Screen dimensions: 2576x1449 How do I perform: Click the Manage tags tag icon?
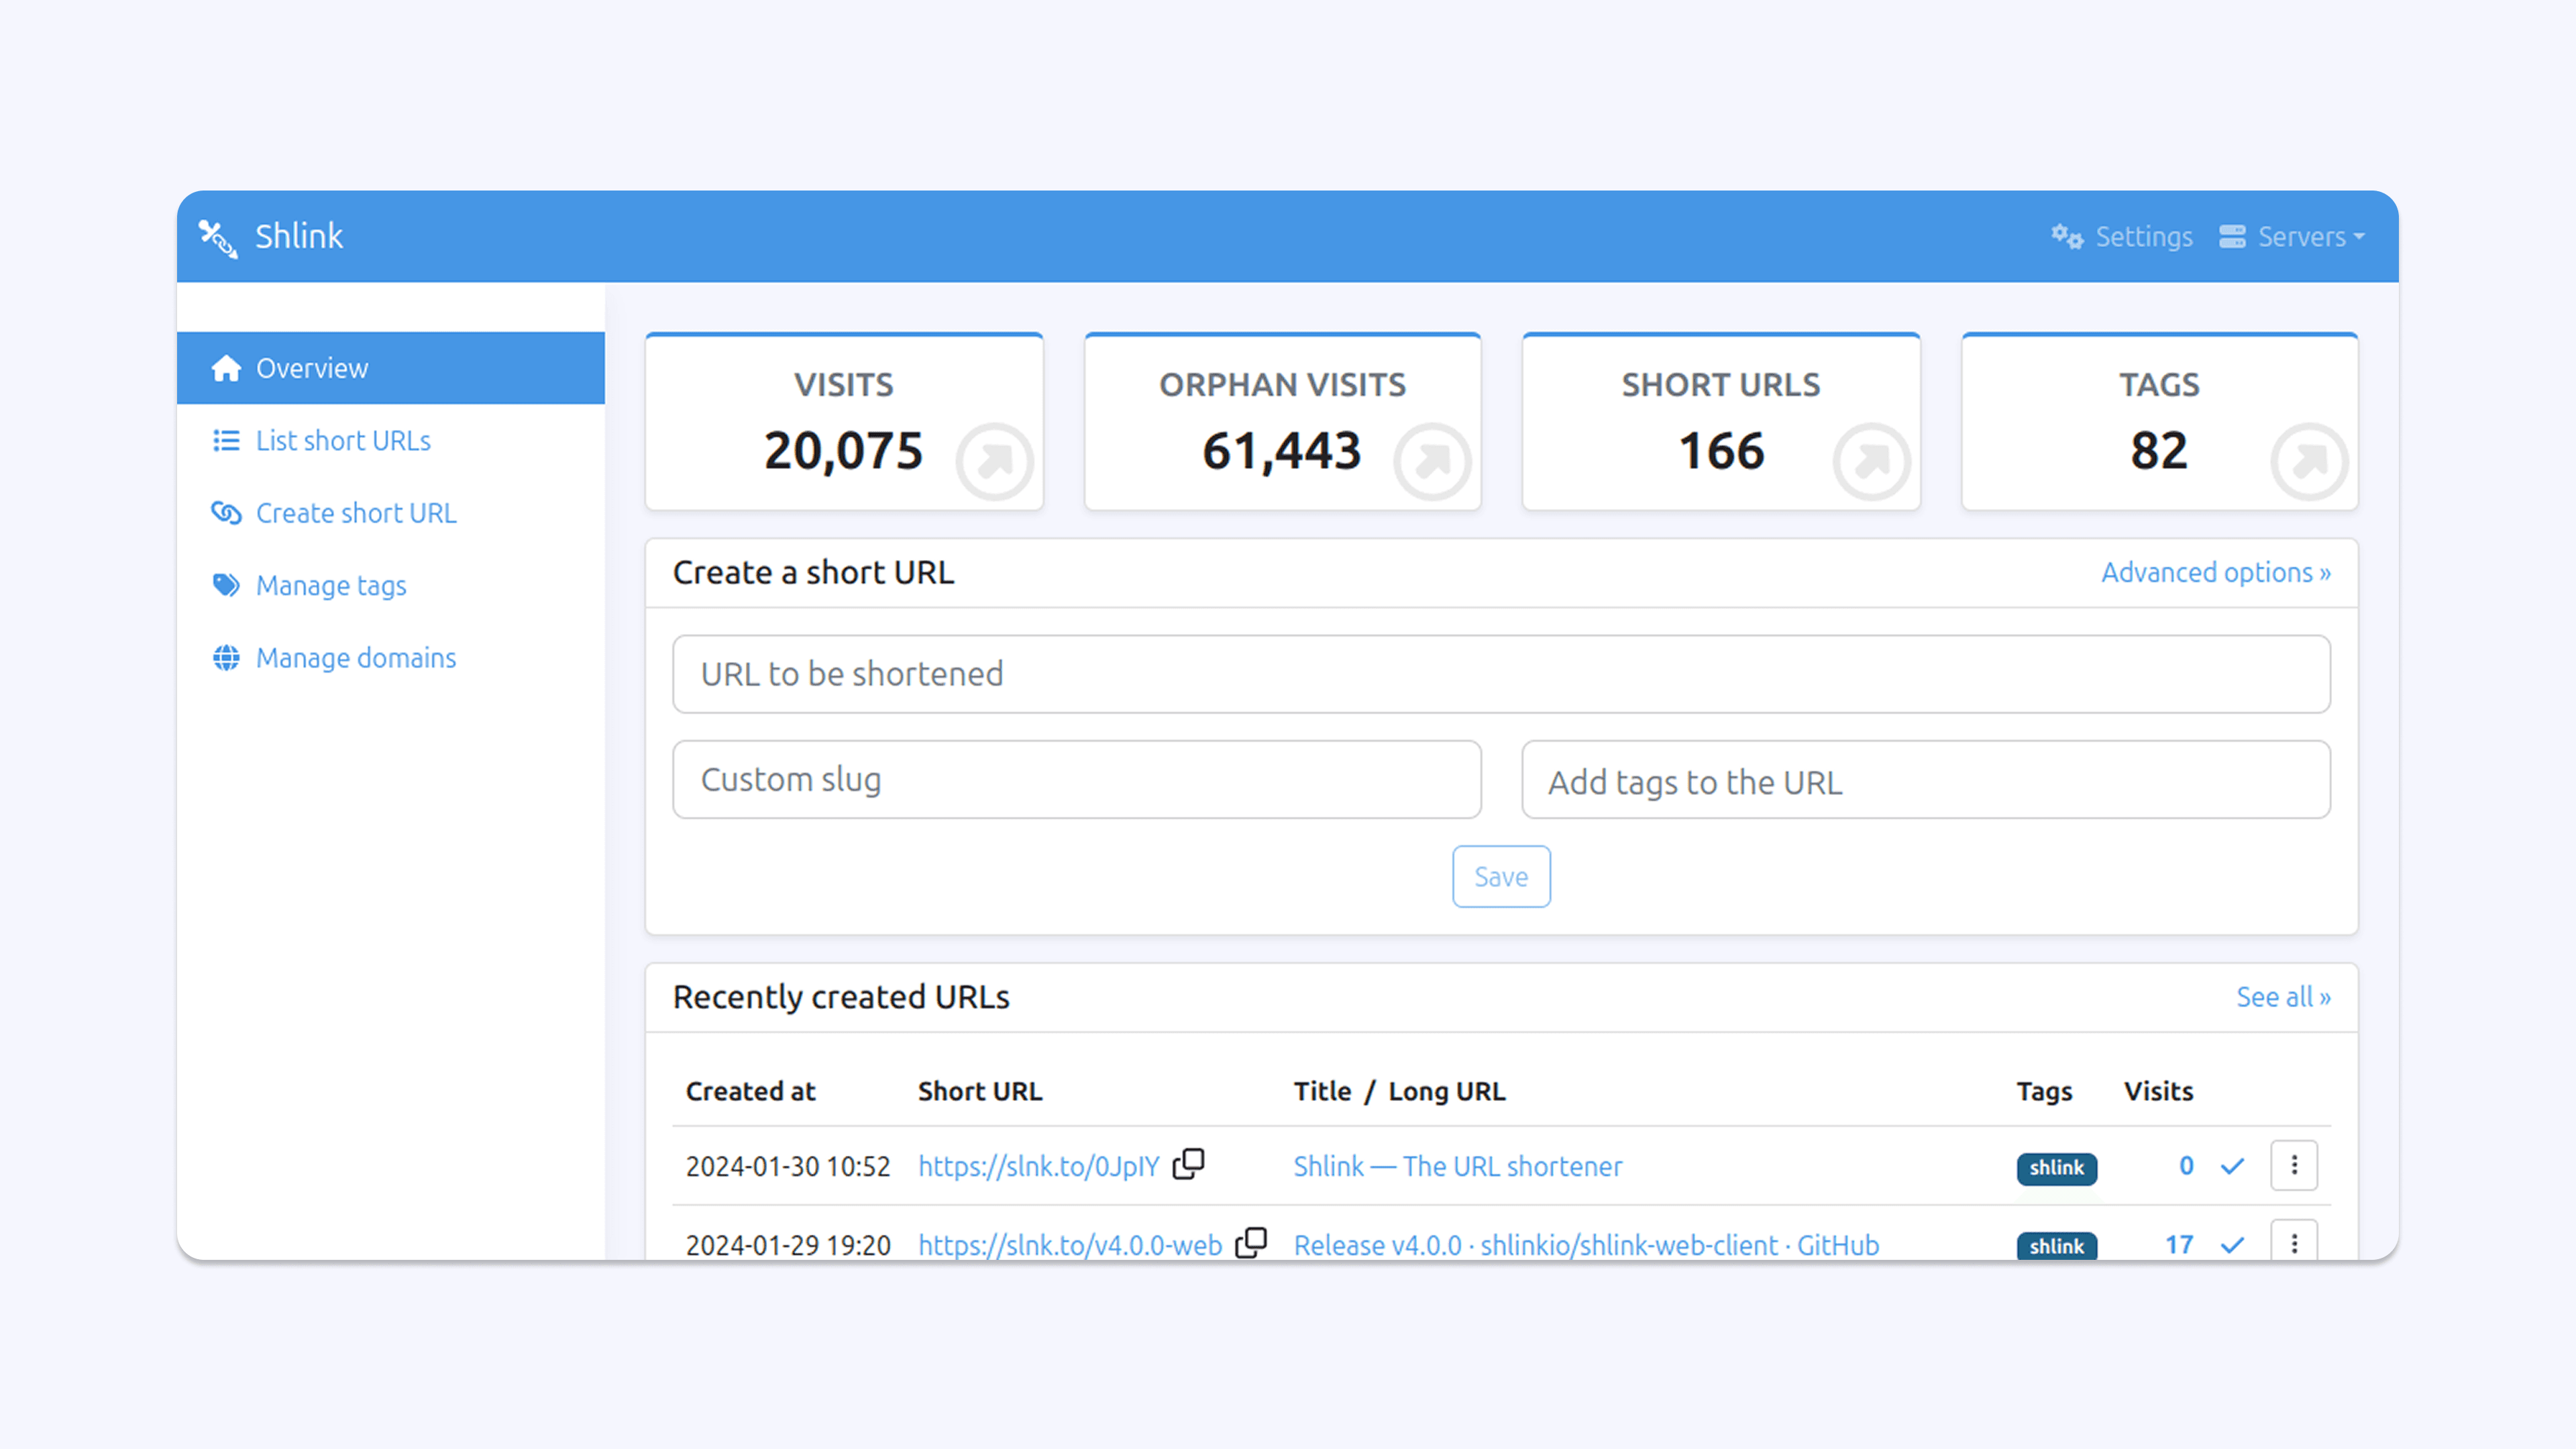[226, 585]
